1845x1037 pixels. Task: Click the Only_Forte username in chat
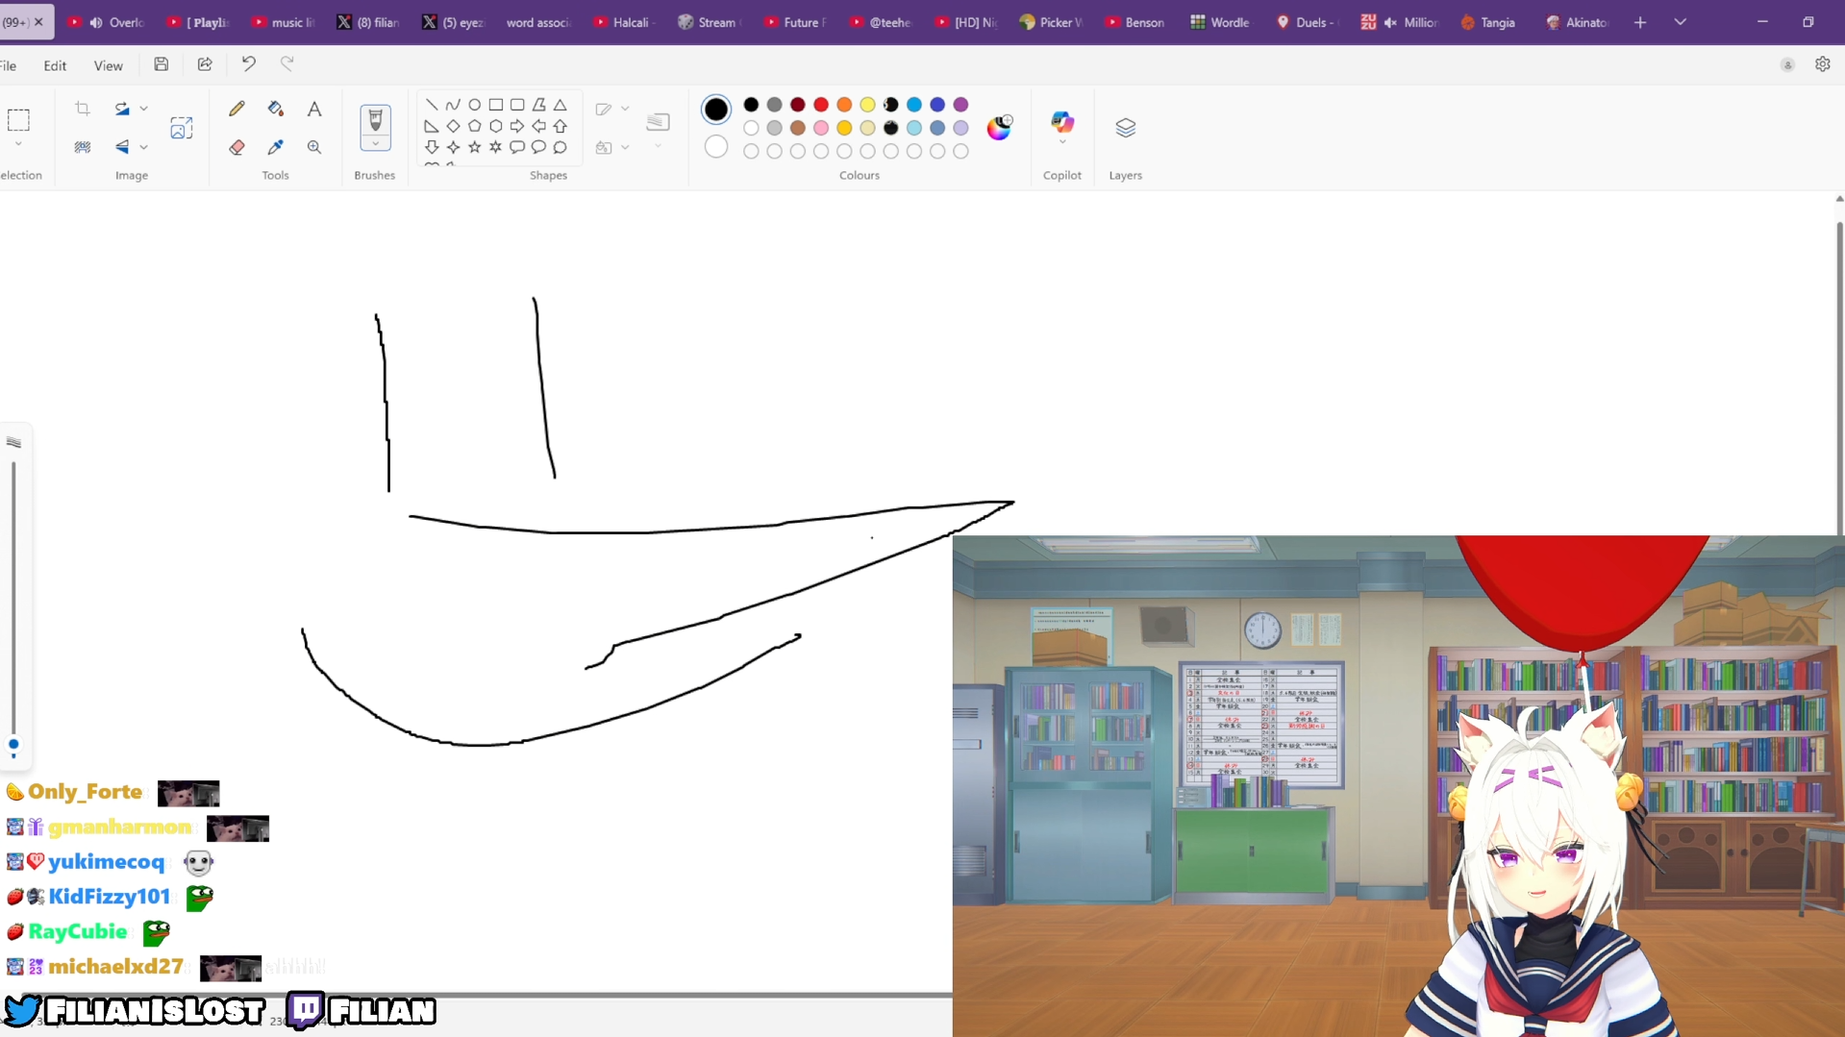(x=85, y=792)
